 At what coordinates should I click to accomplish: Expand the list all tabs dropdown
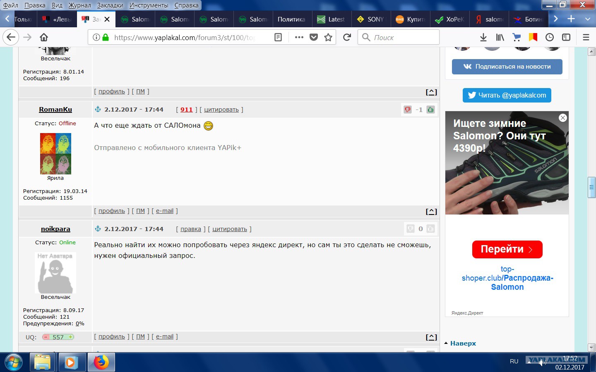pos(588,19)
